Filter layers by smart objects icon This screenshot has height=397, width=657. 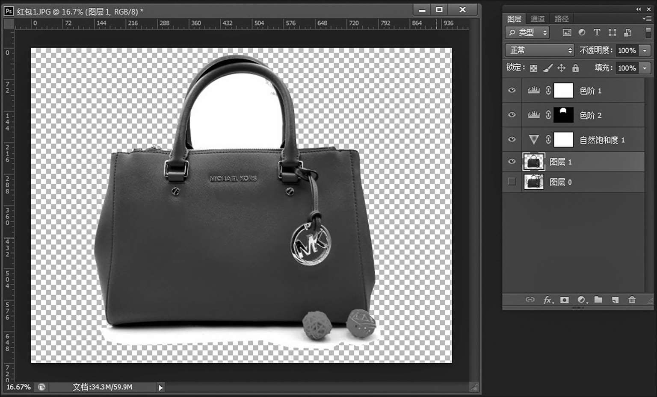pos(627,32)
